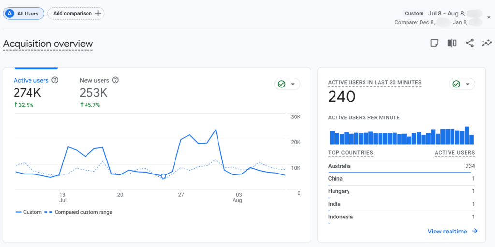495x247 pixels.
Task: Click the Hungary country row
Action: [402, 192]
